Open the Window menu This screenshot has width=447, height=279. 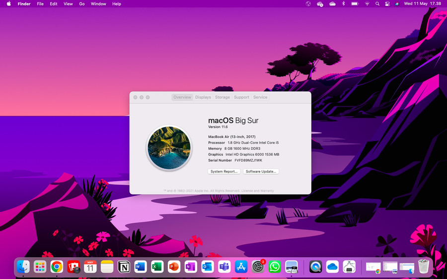tap(98, 3)
